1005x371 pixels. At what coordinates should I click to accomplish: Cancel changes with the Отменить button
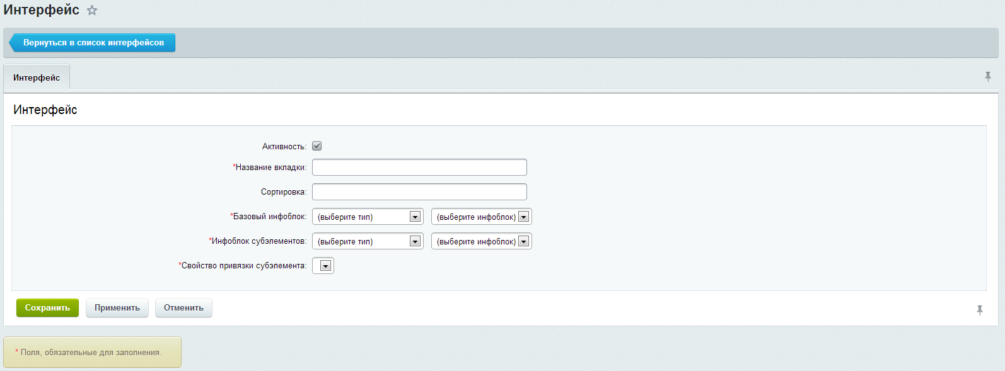click(183, 308)
